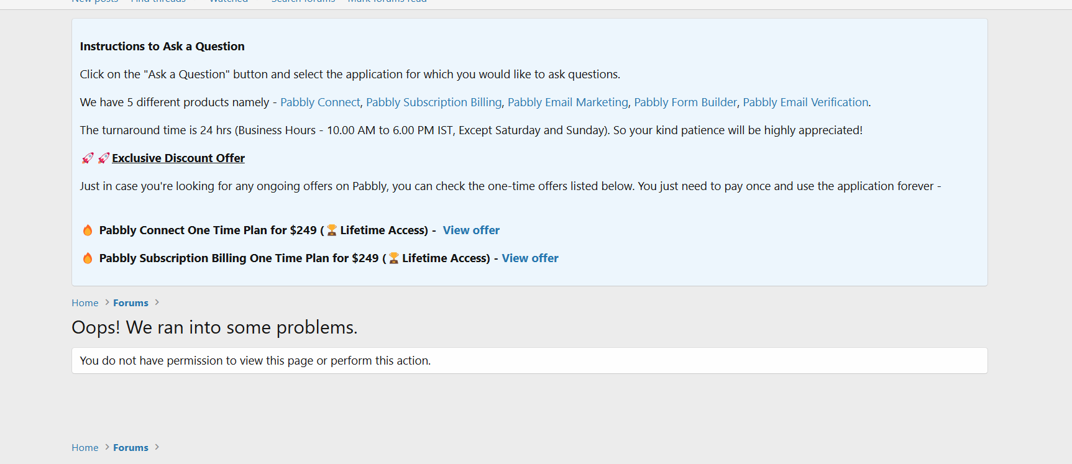This screenshot has height=464, width=1072.
Task: Click the 'Click on the "Ask a Question" button' sentence
Action: tap(350, 75)
